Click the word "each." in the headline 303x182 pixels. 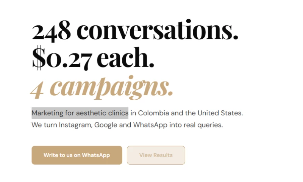click(x=125, y=59)
